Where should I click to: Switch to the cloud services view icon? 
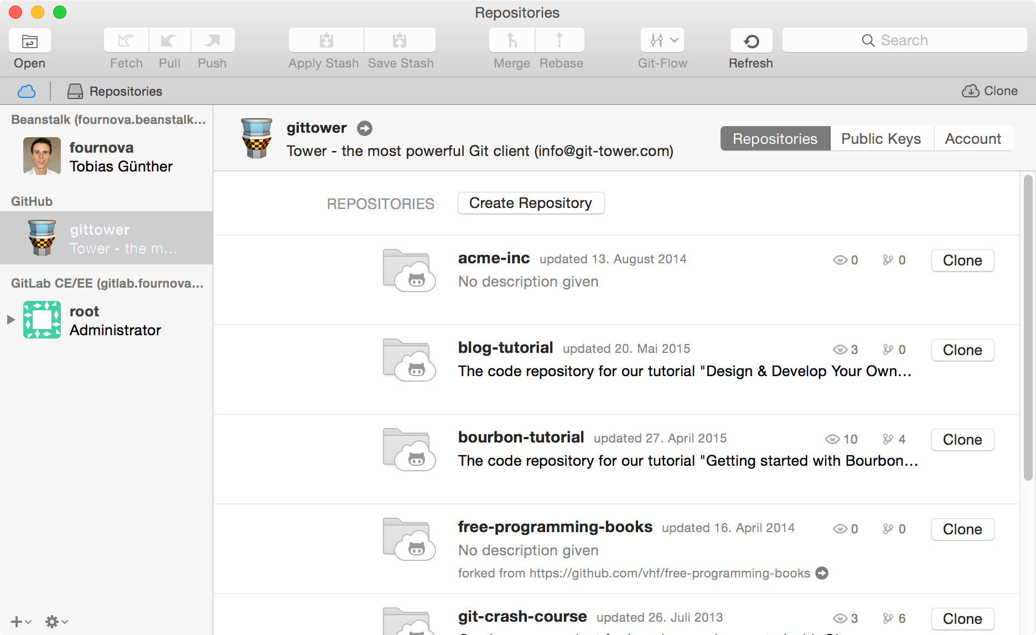27,91
